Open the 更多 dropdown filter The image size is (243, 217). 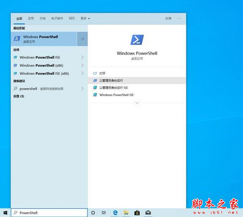tap(85, 19)
